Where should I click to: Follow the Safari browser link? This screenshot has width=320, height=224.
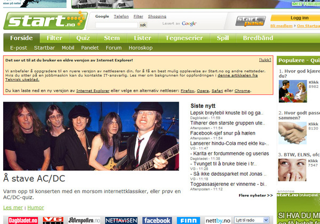pyautogui.click(x=217, y=91)
